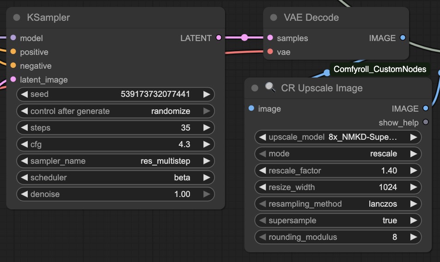
Task: Decrease cfg with the left arrow
Action: [x=24, y=144]
